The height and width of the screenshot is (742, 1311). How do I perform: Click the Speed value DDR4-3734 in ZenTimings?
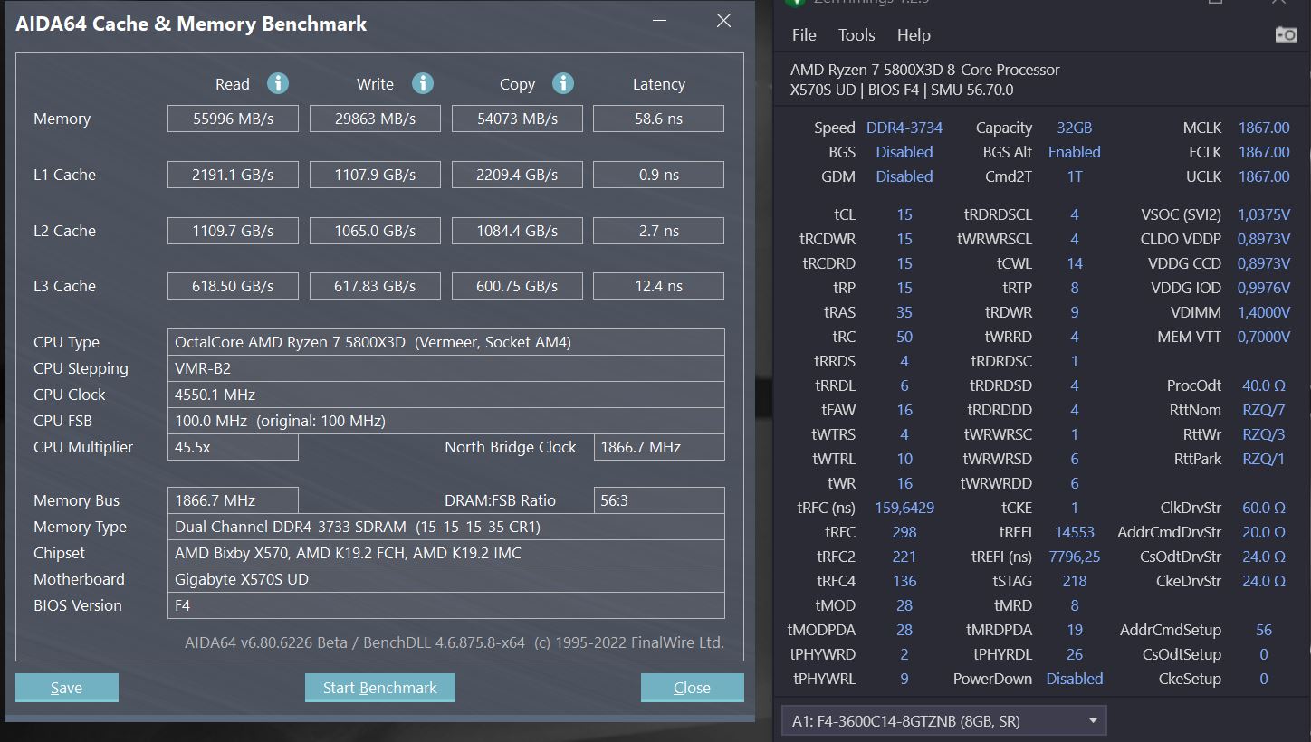(904, 128)
